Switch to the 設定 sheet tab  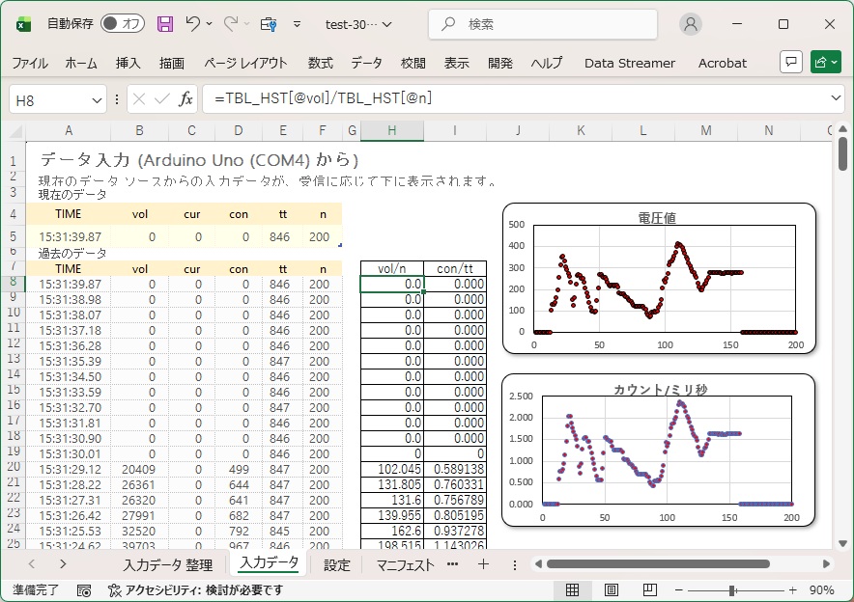point(337,564)
